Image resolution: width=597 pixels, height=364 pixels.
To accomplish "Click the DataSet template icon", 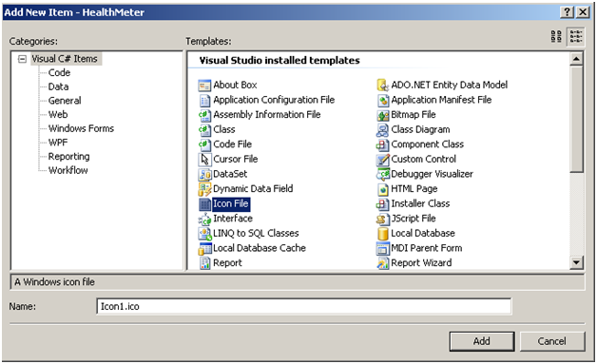I will click(x=204, y=174).
